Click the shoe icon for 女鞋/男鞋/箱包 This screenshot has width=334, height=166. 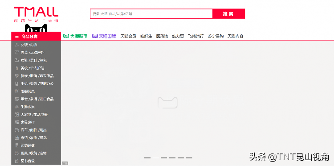(16, 60)
